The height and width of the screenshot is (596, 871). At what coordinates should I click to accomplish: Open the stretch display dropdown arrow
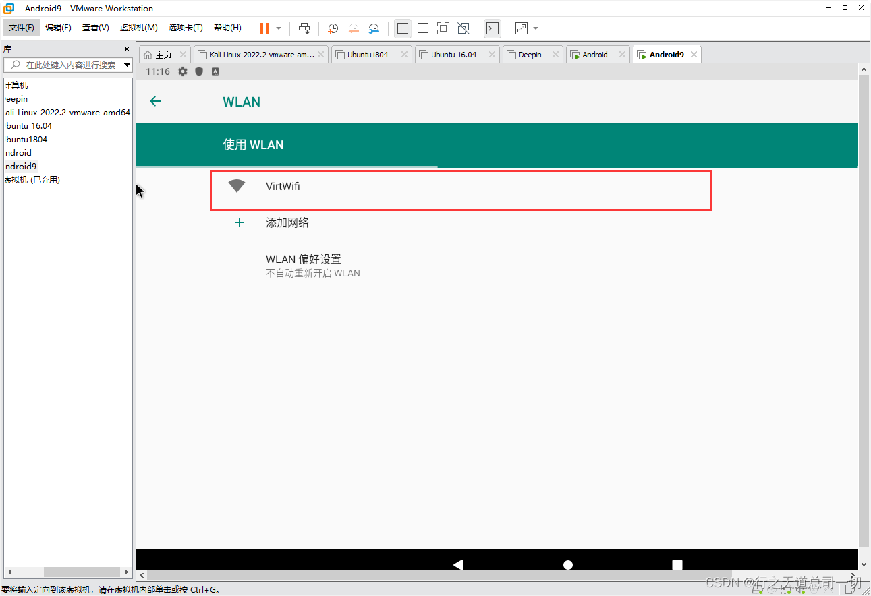(536, 28)
